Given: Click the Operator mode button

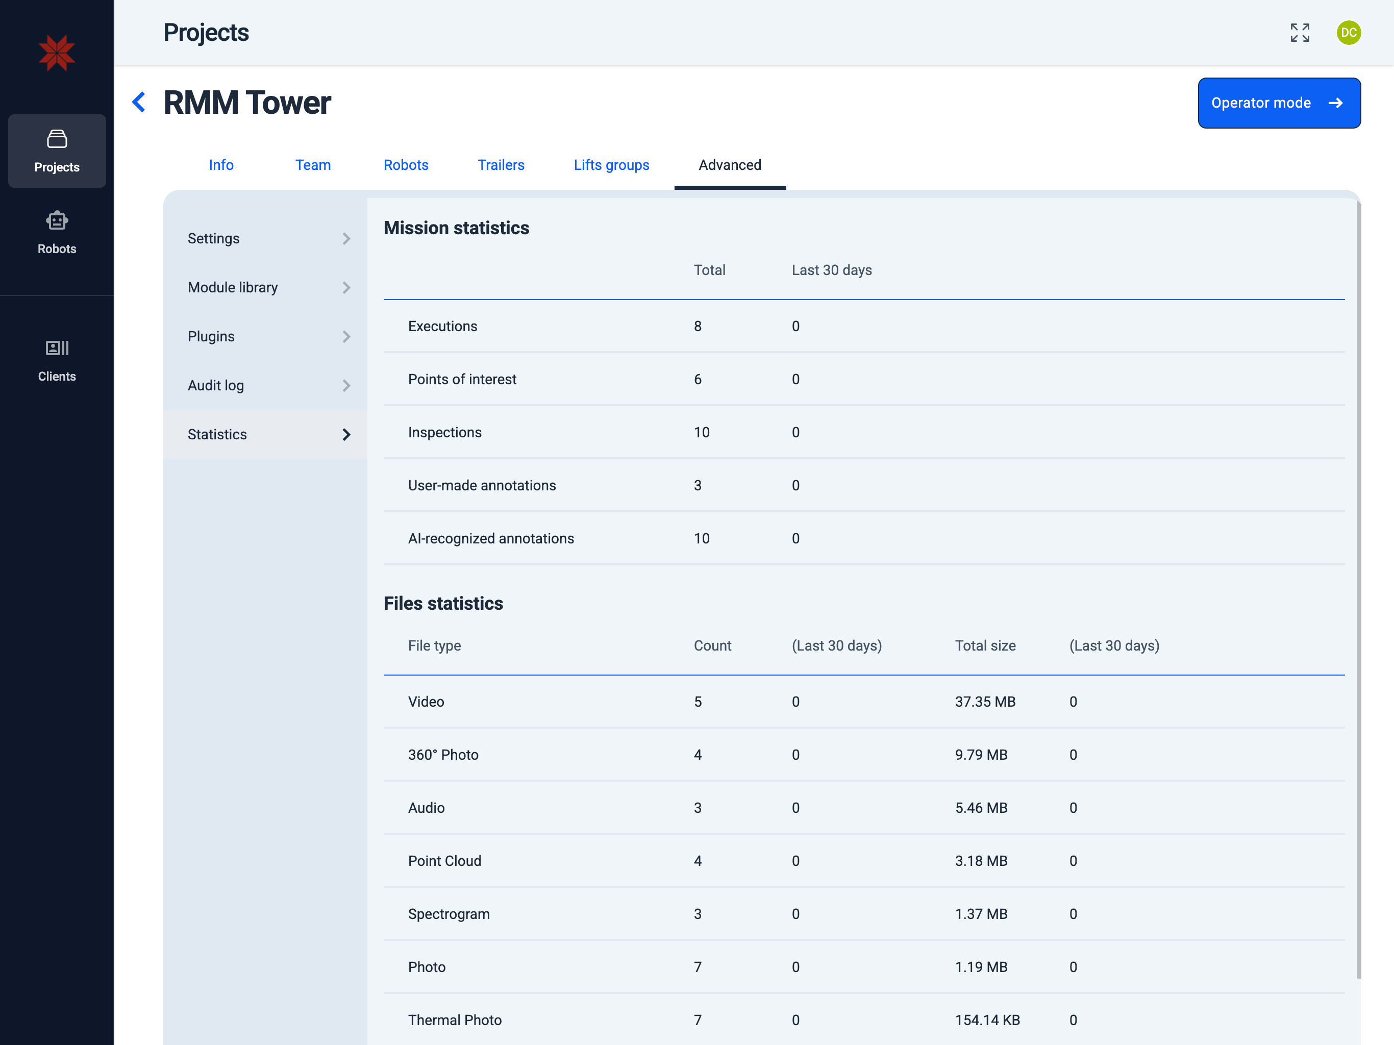Looking at the screenshot, I should click(x=1260, y=104).
